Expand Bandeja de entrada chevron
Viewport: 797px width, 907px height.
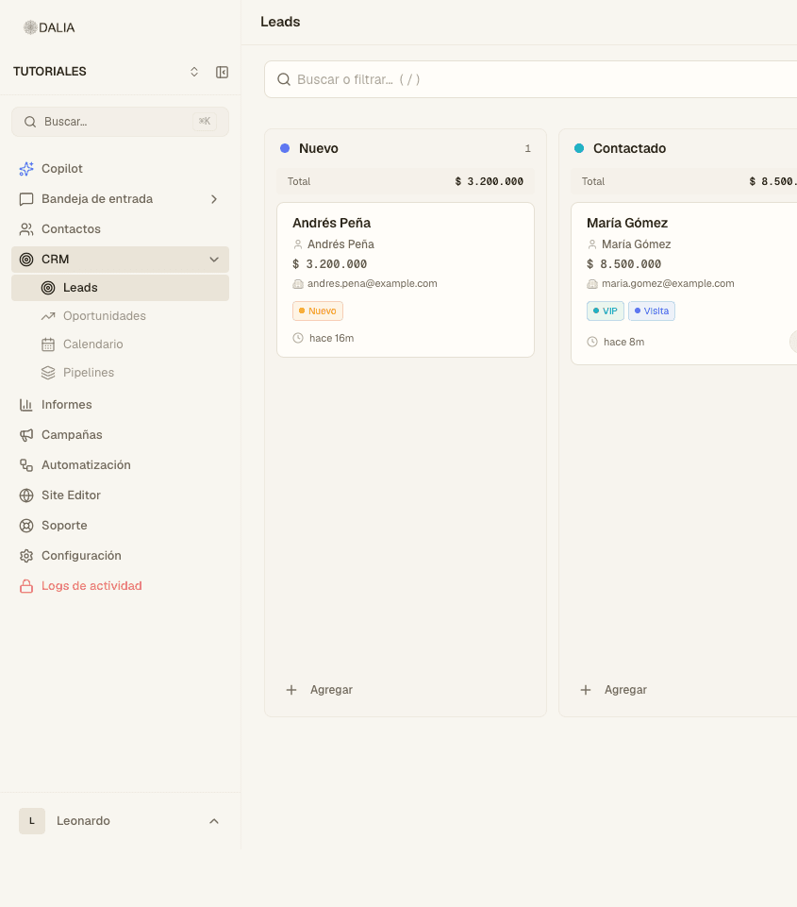[214, 199]
